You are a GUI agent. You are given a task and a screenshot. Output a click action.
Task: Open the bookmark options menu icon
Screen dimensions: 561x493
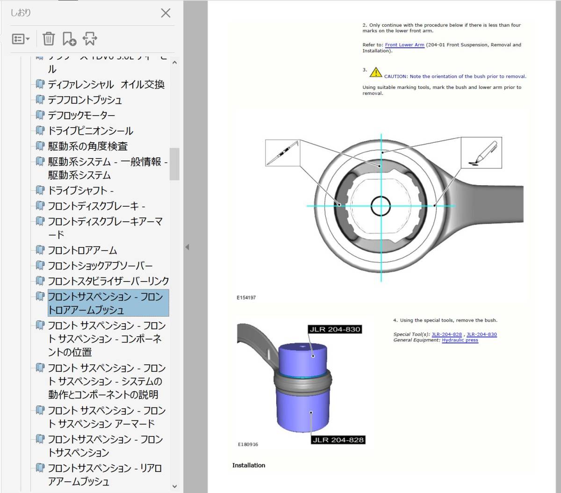(18, 38)
